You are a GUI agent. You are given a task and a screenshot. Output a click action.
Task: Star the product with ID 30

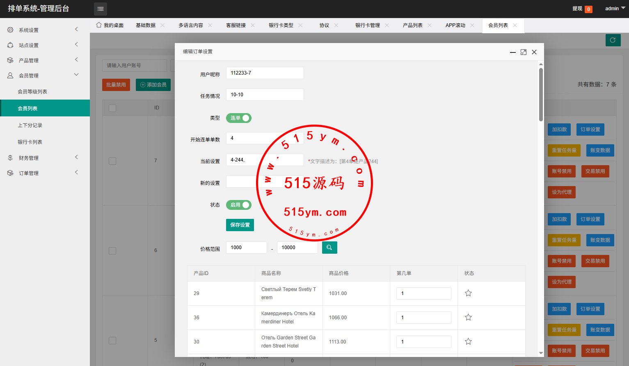(468, 341)
